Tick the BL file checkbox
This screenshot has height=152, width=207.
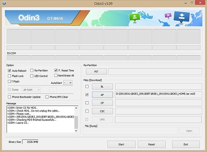tap(87, 87)
